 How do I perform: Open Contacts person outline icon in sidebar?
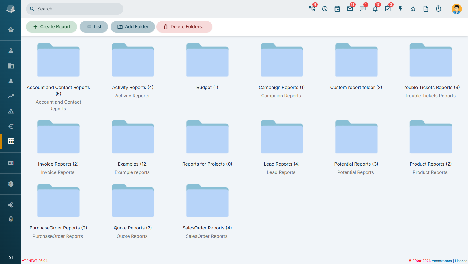point(11,51)
